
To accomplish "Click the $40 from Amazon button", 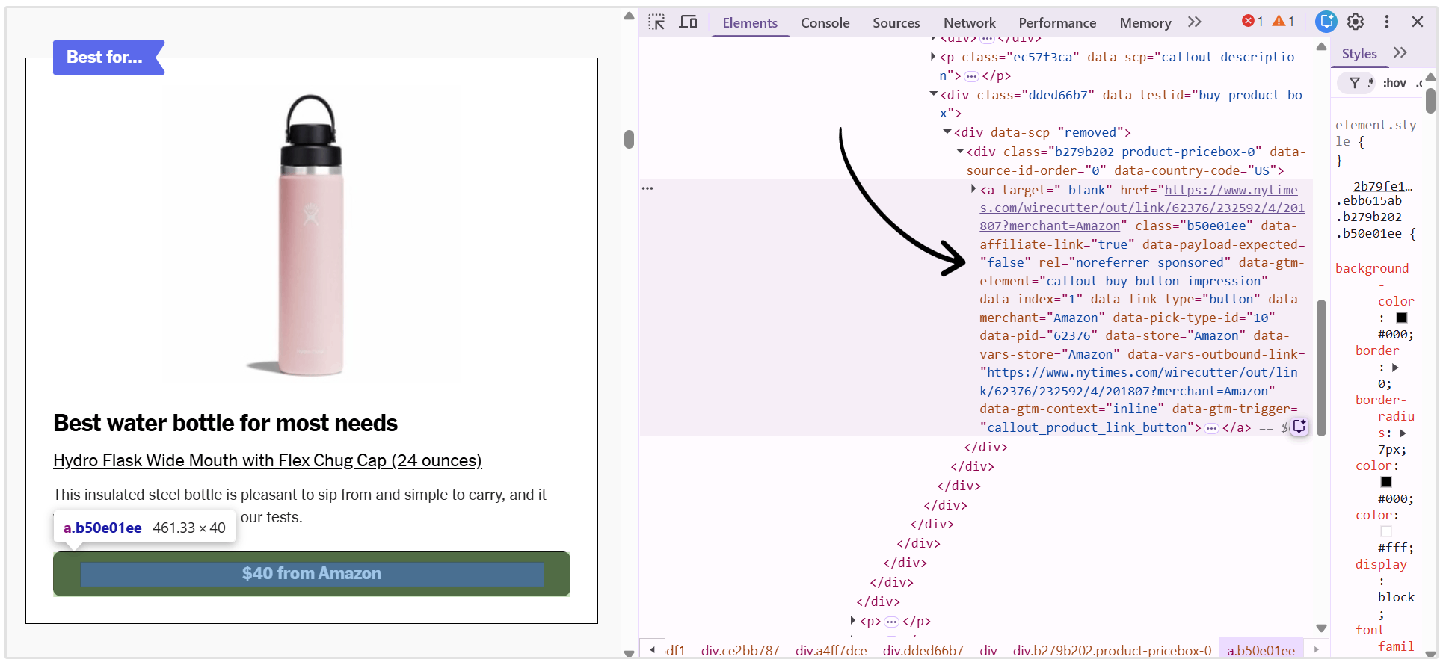I will click(312, 574).
